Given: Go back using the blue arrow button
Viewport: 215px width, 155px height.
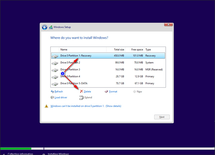Looking at the screenshot, I should (44, 27).
